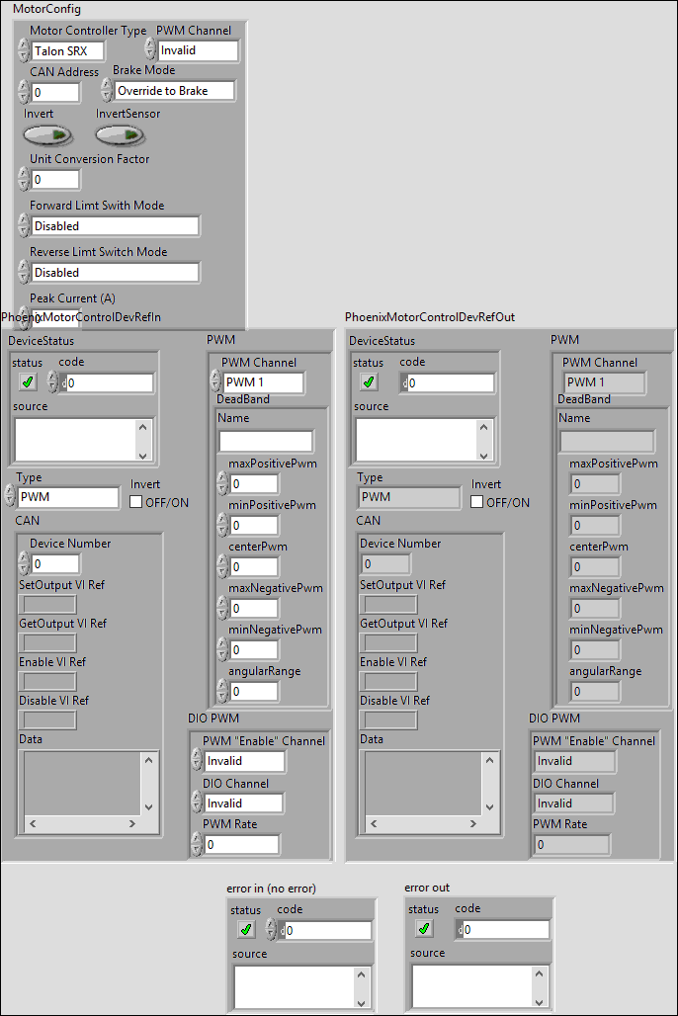Open the PWM Channel PWM 1 selector in DevRefIn
678x1016 pixels.
pos(263,382)
